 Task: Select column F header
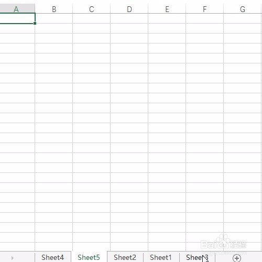205,9
